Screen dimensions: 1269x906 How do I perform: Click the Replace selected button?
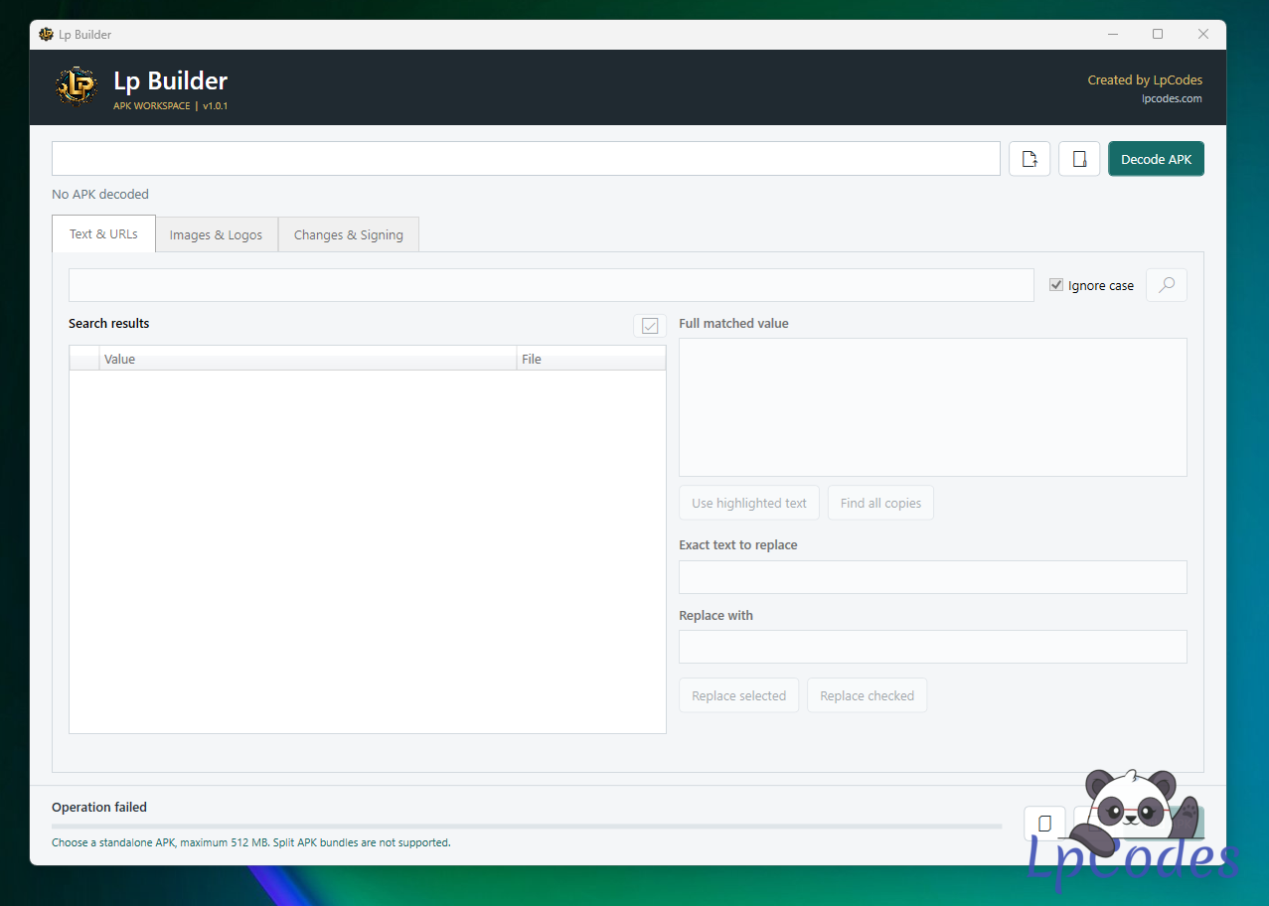738,695
